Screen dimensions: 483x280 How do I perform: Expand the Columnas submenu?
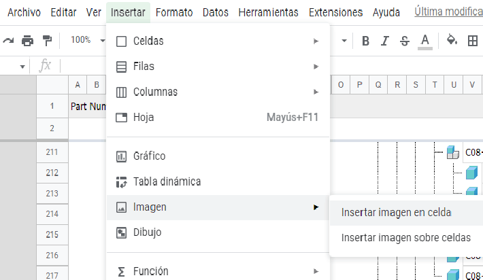pyautogui.click(x=218, y=92)
